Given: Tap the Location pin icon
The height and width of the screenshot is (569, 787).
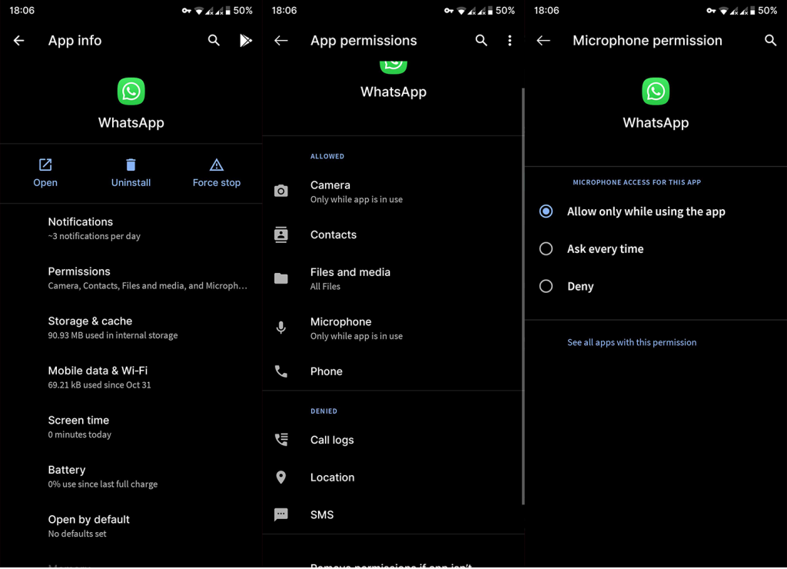Looking at the screenshot, I should 281,477.
